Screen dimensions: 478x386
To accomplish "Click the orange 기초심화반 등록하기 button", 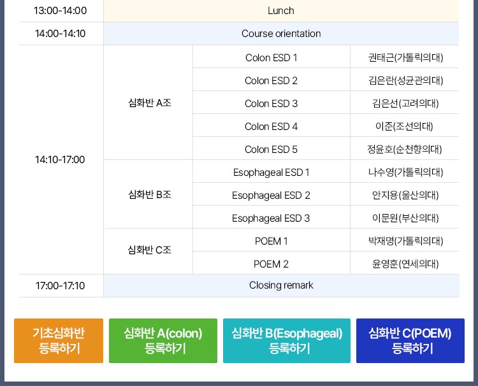I will point(59,341).
